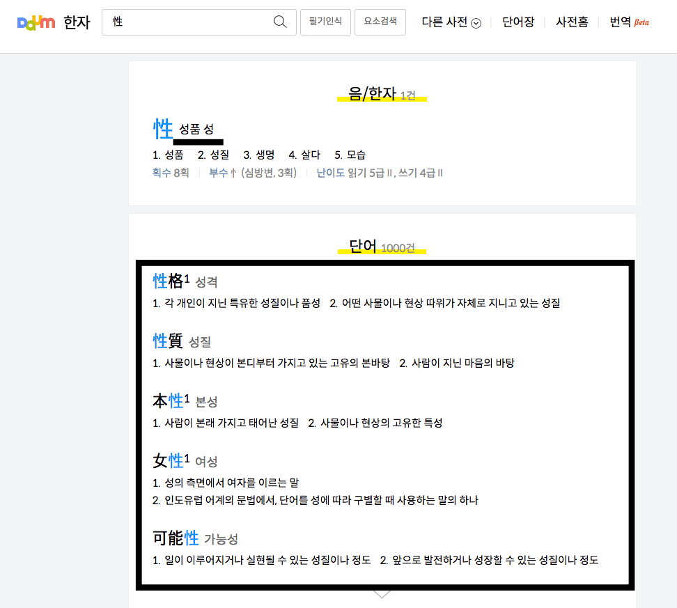Open the word entry 性質 성질
The image size is (677, 608).
click(x=182, y=341)
